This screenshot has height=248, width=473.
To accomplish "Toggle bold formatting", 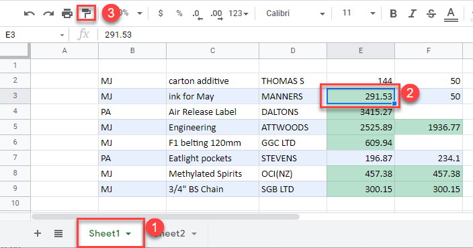I will [x=393, y=13].
